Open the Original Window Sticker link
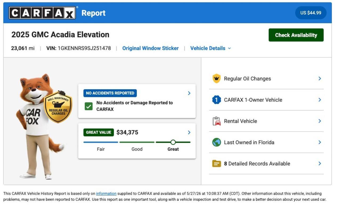 pyautogui.click(x=151, y=48)
